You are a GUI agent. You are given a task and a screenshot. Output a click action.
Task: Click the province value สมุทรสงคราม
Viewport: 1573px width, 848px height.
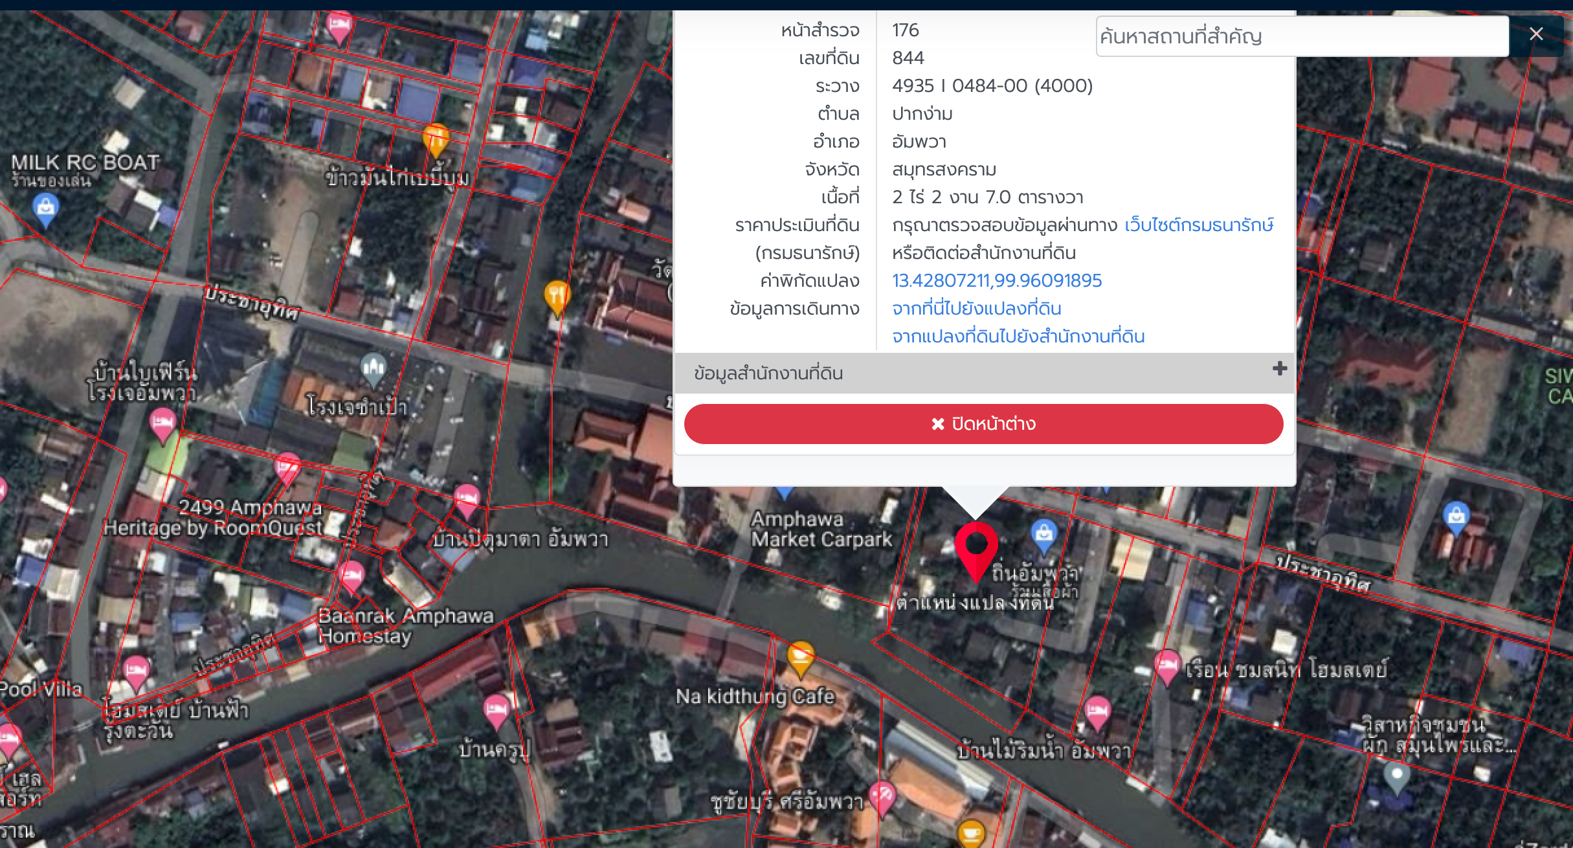(944, 169)
